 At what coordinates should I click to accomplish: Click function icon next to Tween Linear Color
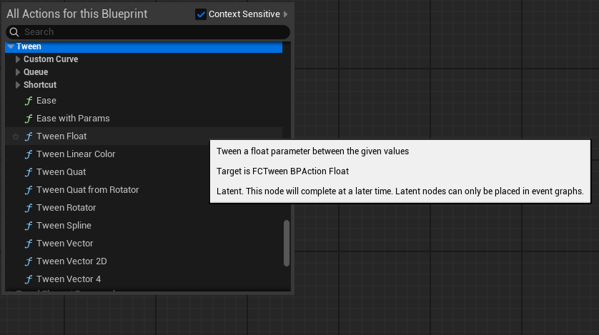29,154
